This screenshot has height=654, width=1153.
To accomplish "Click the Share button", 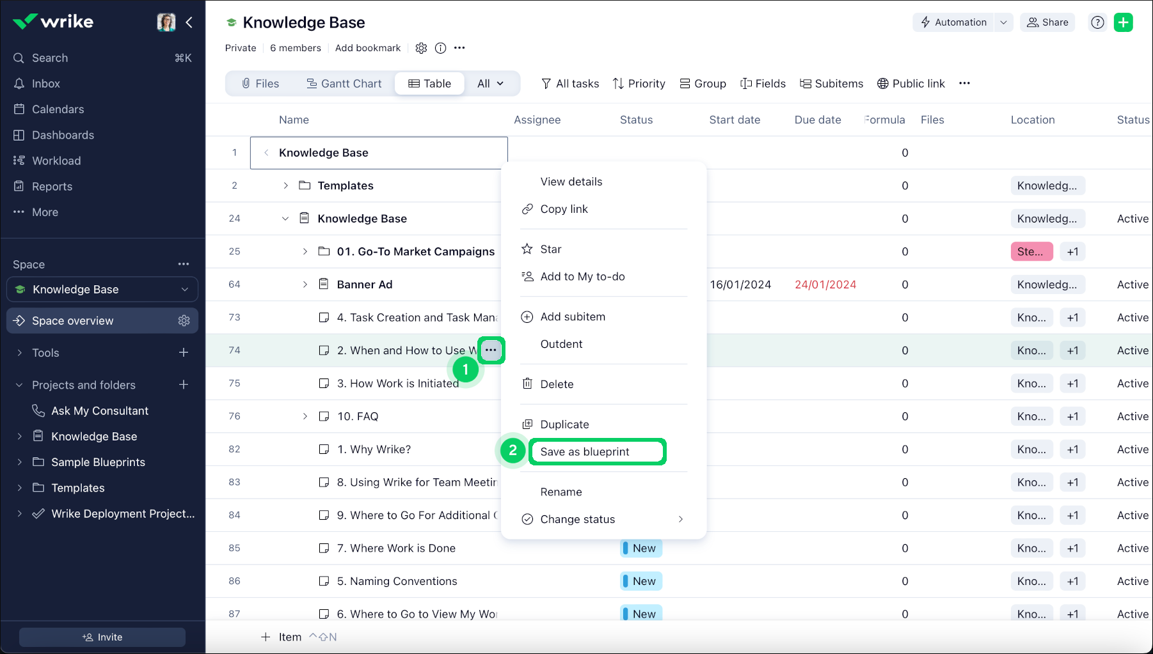I will [x=1047, y=22].
